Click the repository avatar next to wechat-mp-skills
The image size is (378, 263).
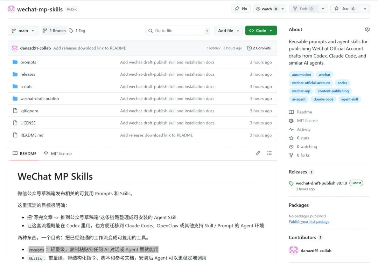click(11, 9)
